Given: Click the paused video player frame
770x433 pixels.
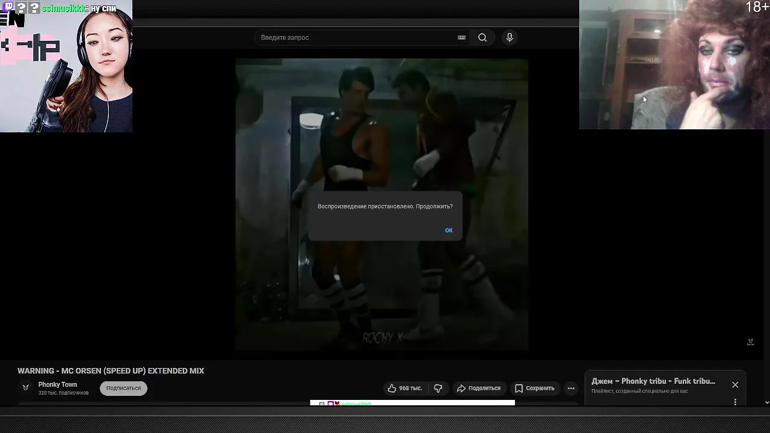Looking at the screenshot, I should (x=381, y=204).
